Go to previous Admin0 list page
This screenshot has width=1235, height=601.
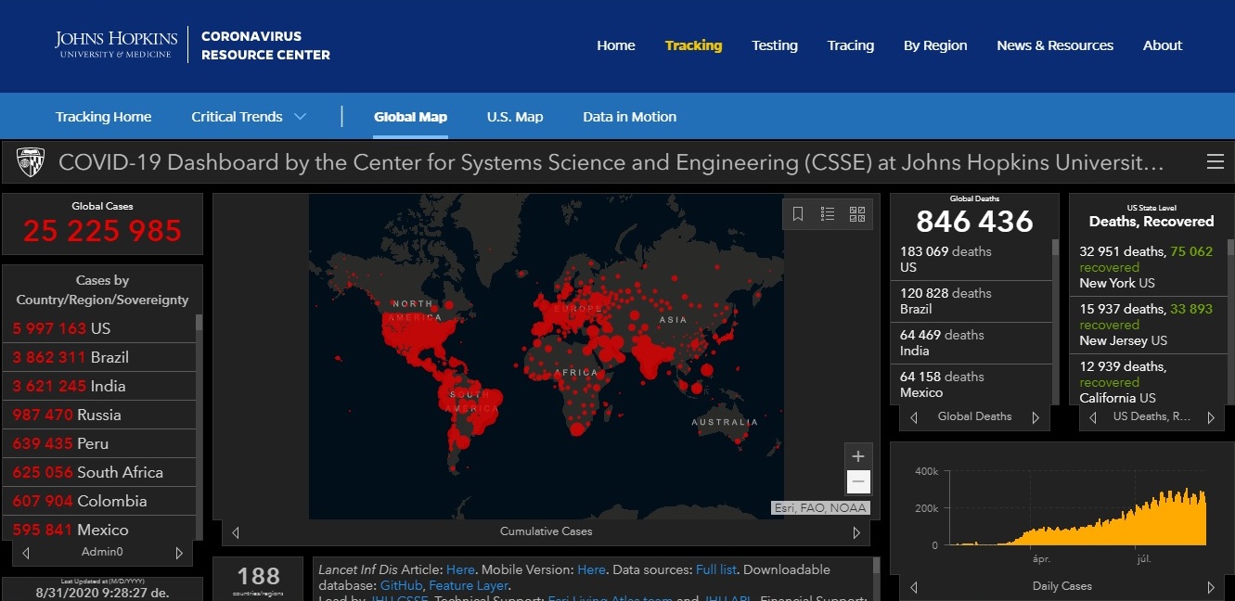(x=26, y=553)
